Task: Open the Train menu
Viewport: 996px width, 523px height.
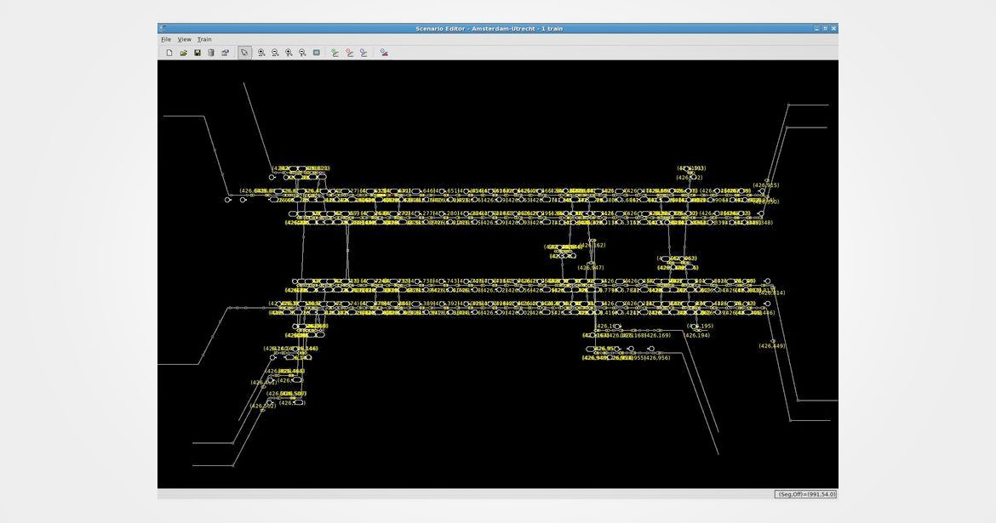Action: (204, 39)
